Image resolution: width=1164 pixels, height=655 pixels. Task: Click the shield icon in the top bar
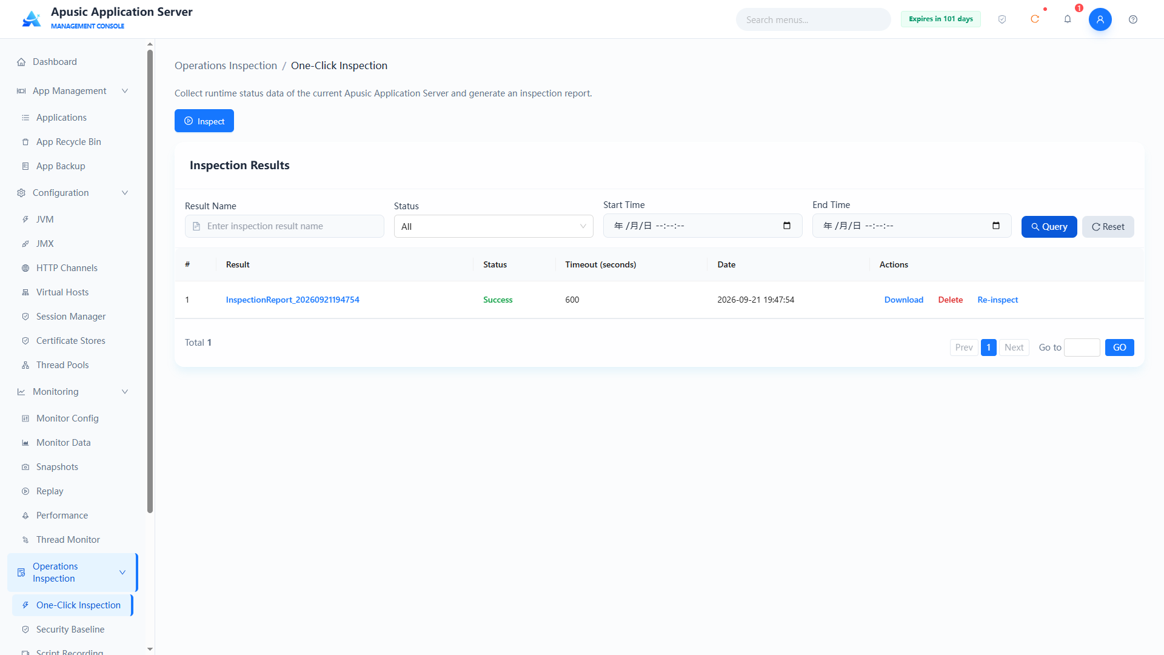coord(1002,19)
